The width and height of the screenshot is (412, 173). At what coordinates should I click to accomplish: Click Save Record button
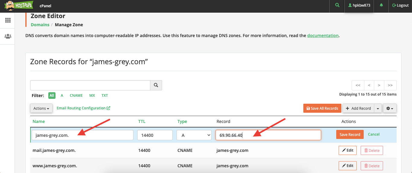click(350, 134)
